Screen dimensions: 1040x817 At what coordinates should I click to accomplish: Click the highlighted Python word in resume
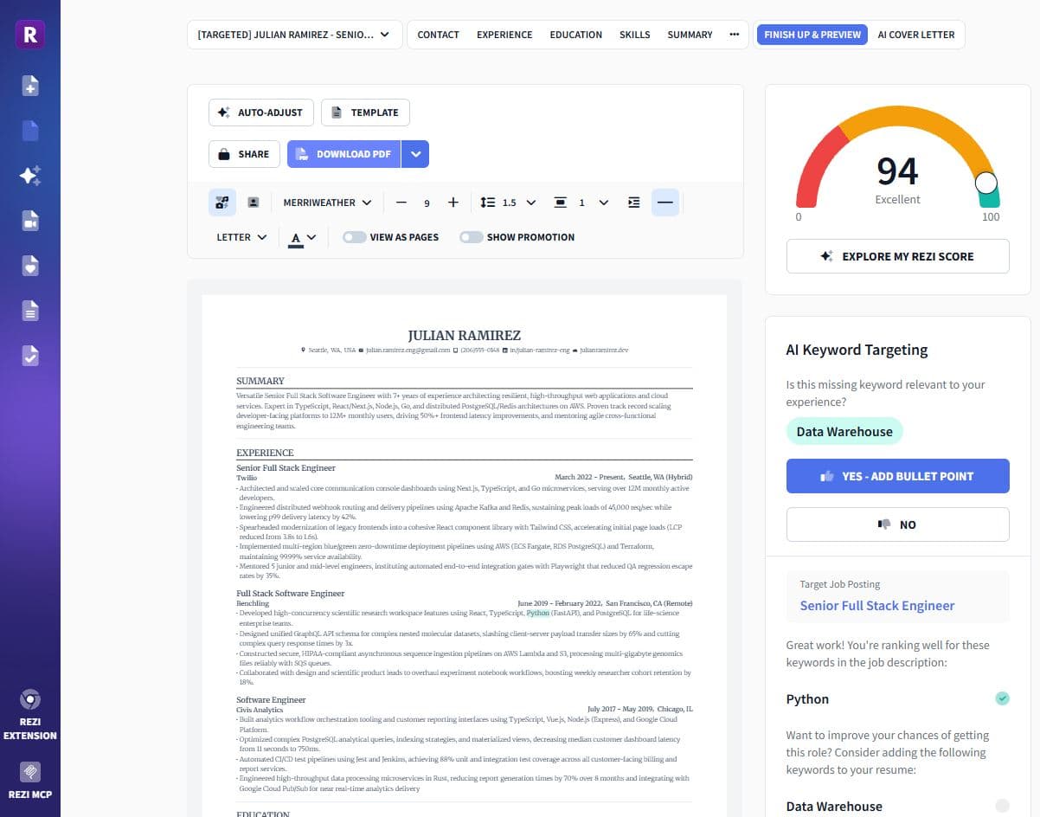coord(537,613)
